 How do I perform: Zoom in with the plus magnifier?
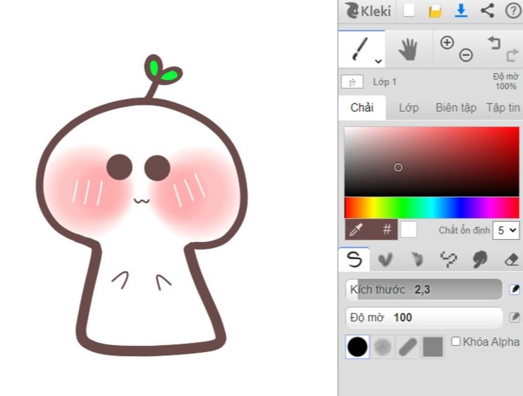(x=447, y=43)
